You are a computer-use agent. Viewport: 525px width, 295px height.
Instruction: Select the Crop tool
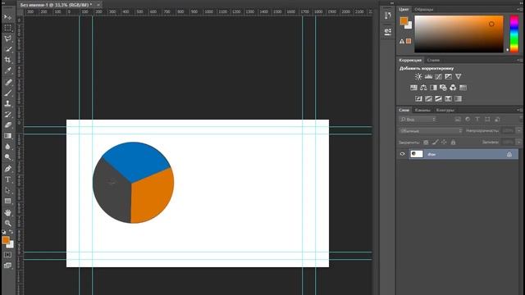(7, 60)
